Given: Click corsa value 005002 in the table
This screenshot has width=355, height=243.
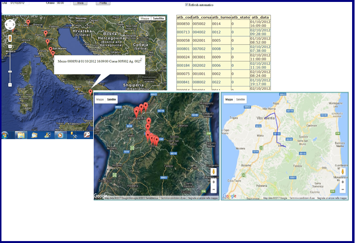Looking at the screenshot, I should click(199, 24).
